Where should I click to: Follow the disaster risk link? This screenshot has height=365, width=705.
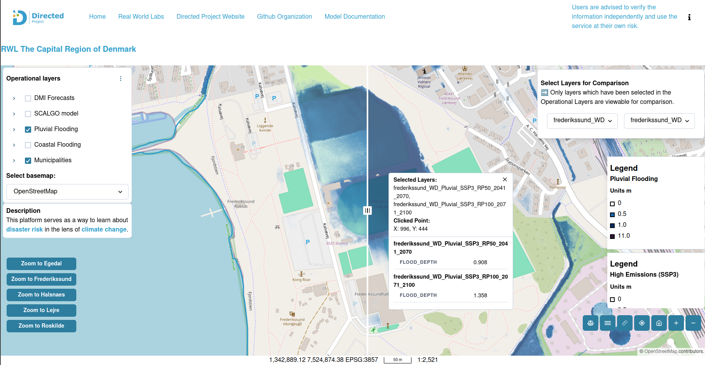coord(25,230)
